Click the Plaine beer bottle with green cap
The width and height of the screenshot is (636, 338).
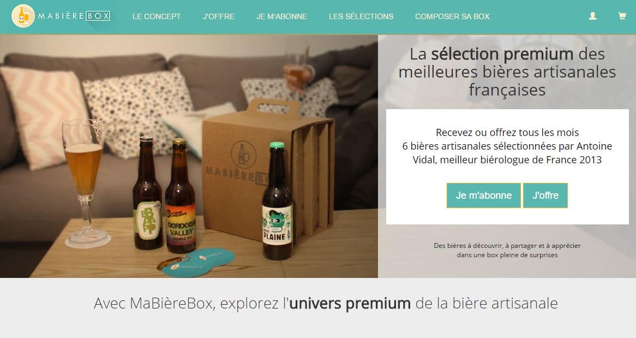pos(277,201)
